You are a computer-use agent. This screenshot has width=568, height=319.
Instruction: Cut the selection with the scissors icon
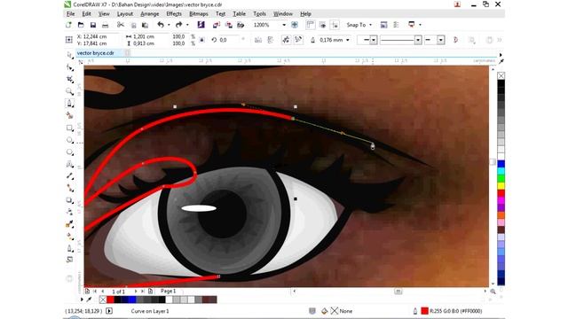click(x=121, y=25)
